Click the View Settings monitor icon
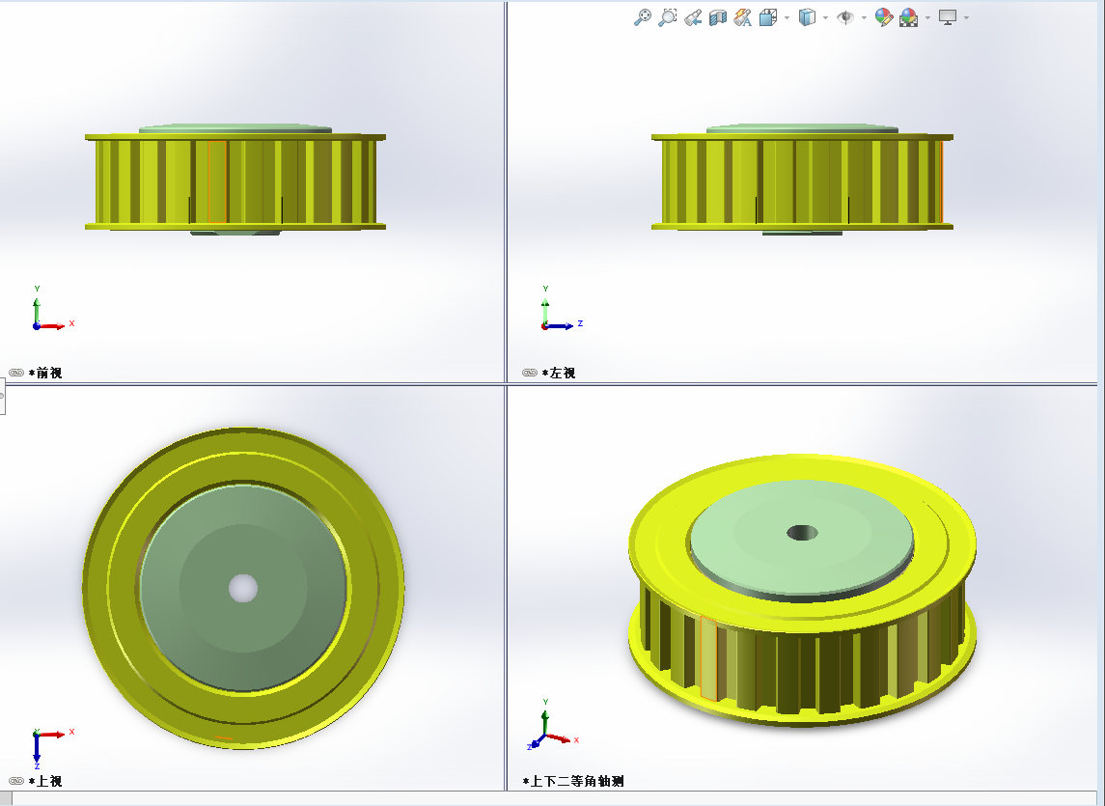This screenshot has height=806, width=1105. tap(948, 17)
